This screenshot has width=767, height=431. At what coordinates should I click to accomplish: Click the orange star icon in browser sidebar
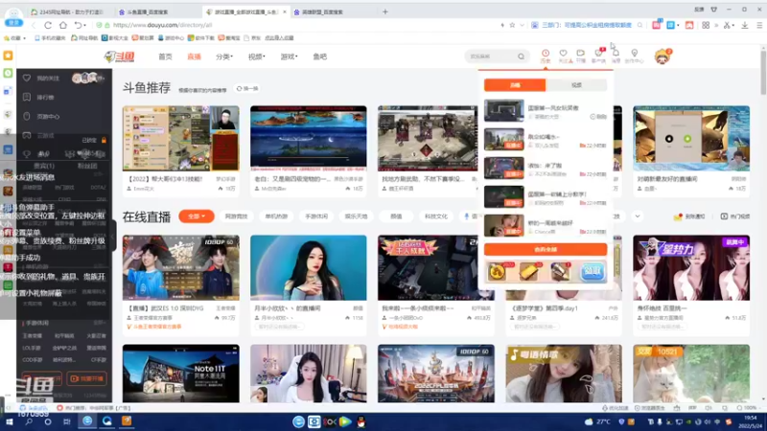click(8, 56)
